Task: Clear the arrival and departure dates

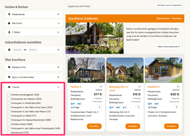Action: [x=58, y=50]
